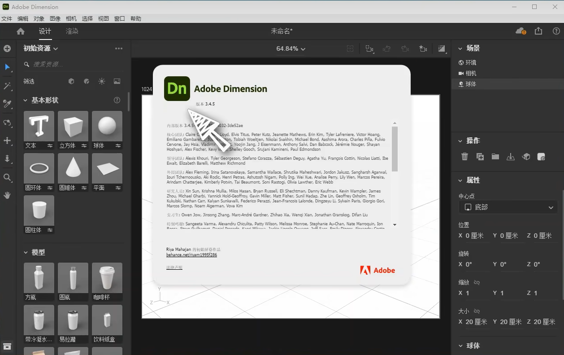Filter assets by images icon
This screenshot has height=355, width=564.
(117, 81)
